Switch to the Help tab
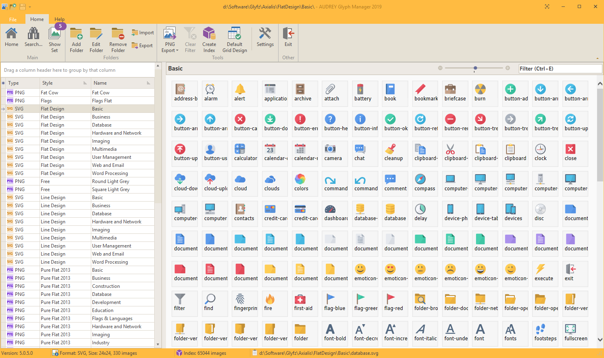Viewport: 604px width, 358px height. (x=59, y=19)
